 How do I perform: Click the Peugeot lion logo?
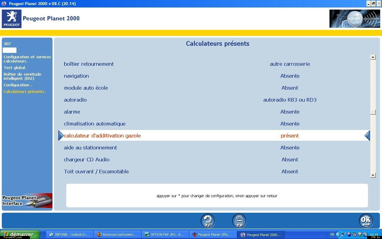12,19
